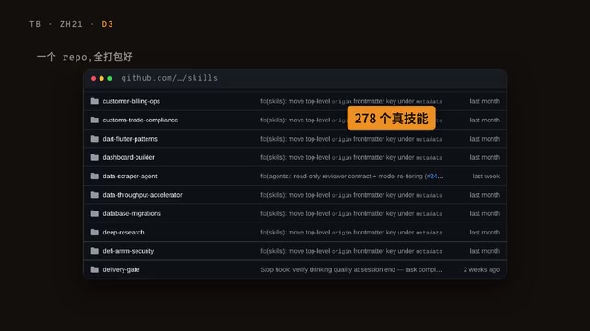Click the yellow minimize window dot

tap(101, 78)
